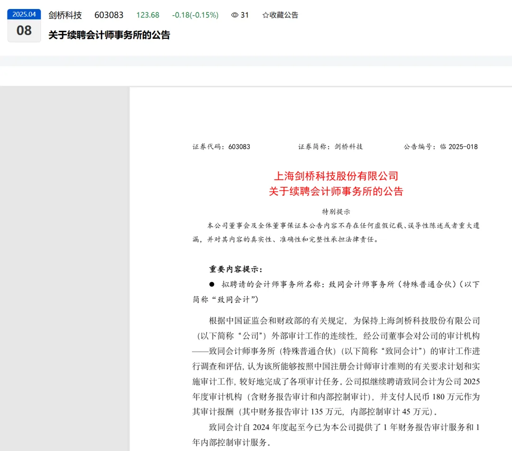Click the bold title 关于续聘会计师事务所的公告
The width and height of the screenshot is (512, 451).
point(109,35)
